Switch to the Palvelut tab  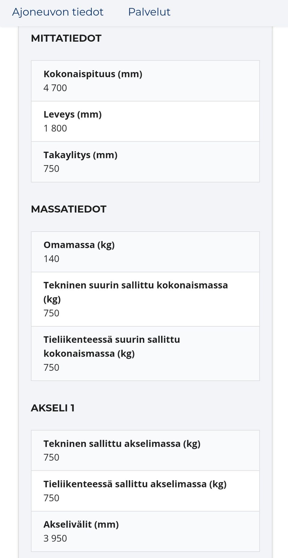coord(149,12)
